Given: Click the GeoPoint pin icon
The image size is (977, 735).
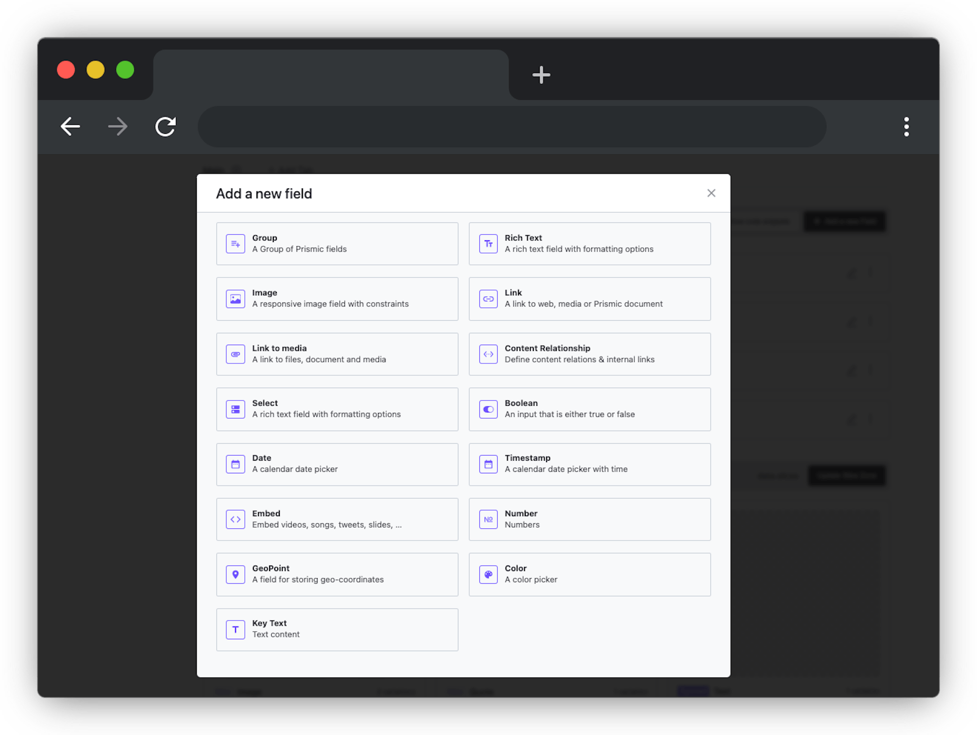Looking at the screenshot, I should (235, 575).
